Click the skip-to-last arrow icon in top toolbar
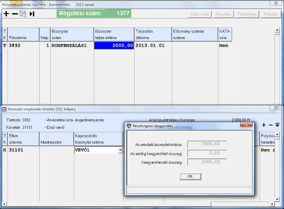The height and width of the screenshot is (209, 284). [x=32, y=14]
